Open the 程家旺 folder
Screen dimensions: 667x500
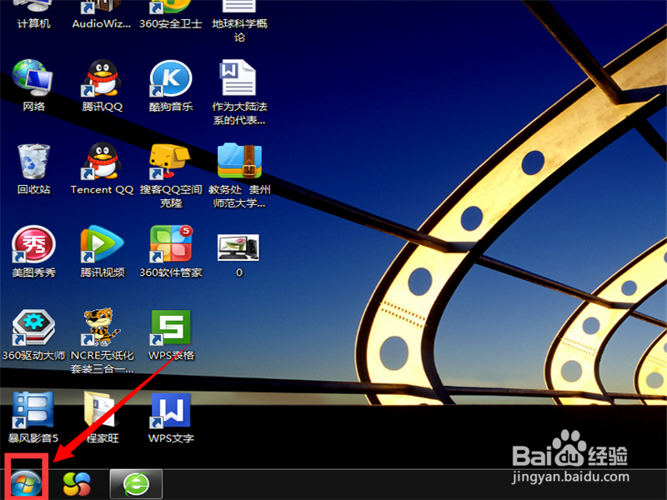click(101, 417)
